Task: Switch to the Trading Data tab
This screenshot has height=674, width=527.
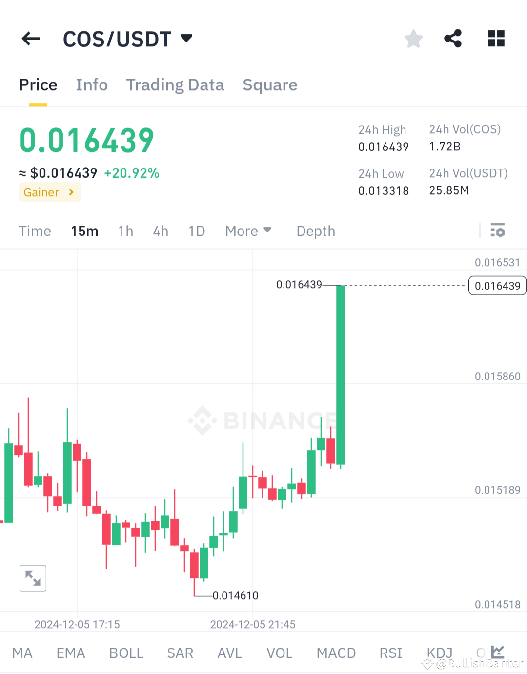Action: click(175, 84)
